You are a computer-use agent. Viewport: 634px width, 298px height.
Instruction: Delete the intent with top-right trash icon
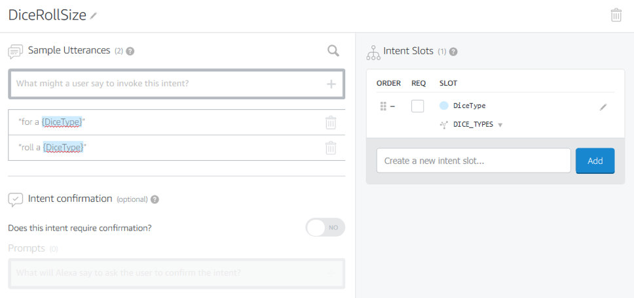[616, 15]
